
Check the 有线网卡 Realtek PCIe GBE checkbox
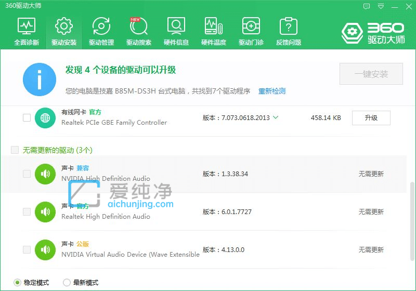(x=27, y=118)
